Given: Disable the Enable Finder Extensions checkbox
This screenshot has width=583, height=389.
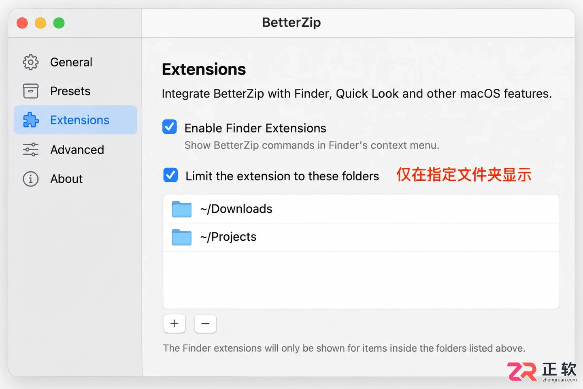Looking at the screenshot, I should 170,127.
